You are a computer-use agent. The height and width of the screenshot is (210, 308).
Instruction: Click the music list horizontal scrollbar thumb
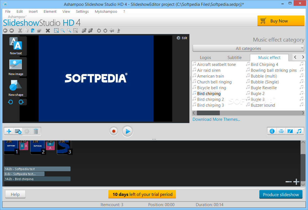(208, 113)
